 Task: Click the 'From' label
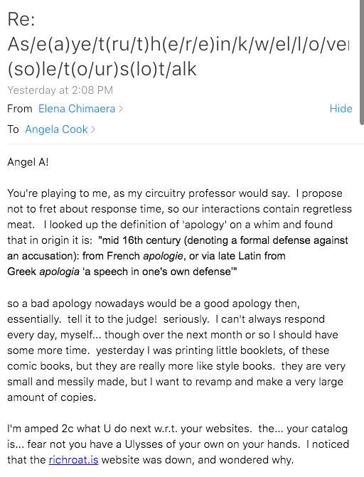coord(20,109)
